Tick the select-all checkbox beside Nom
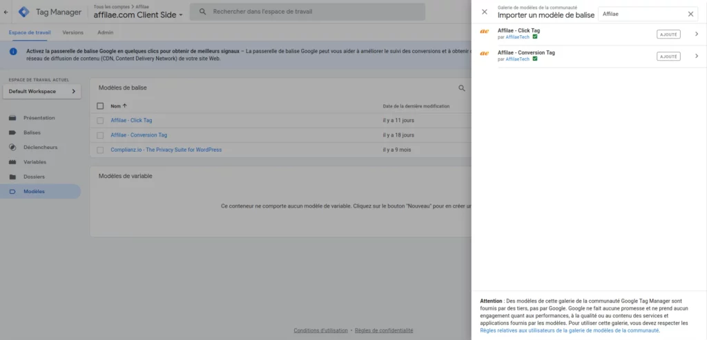This screenshot has height=340, width=707. click(x=100, y=106)
